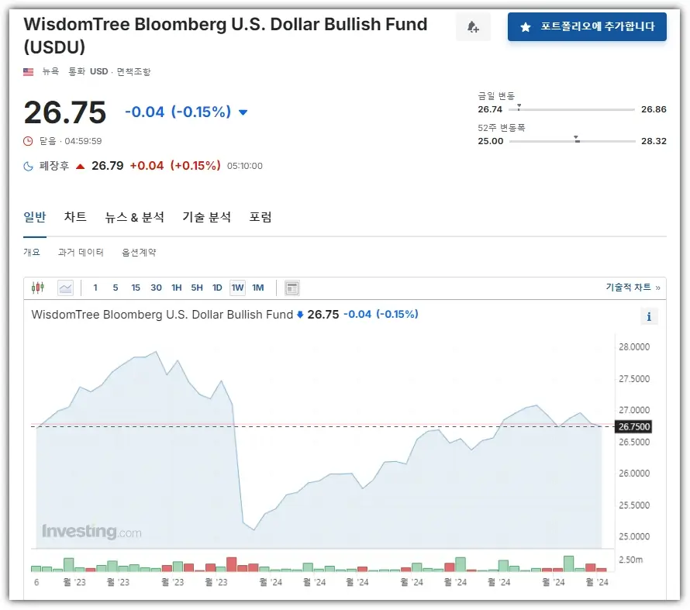Select the area chart type icon
Viewport: 690px width, 610px height.
(x=65, y=288)
